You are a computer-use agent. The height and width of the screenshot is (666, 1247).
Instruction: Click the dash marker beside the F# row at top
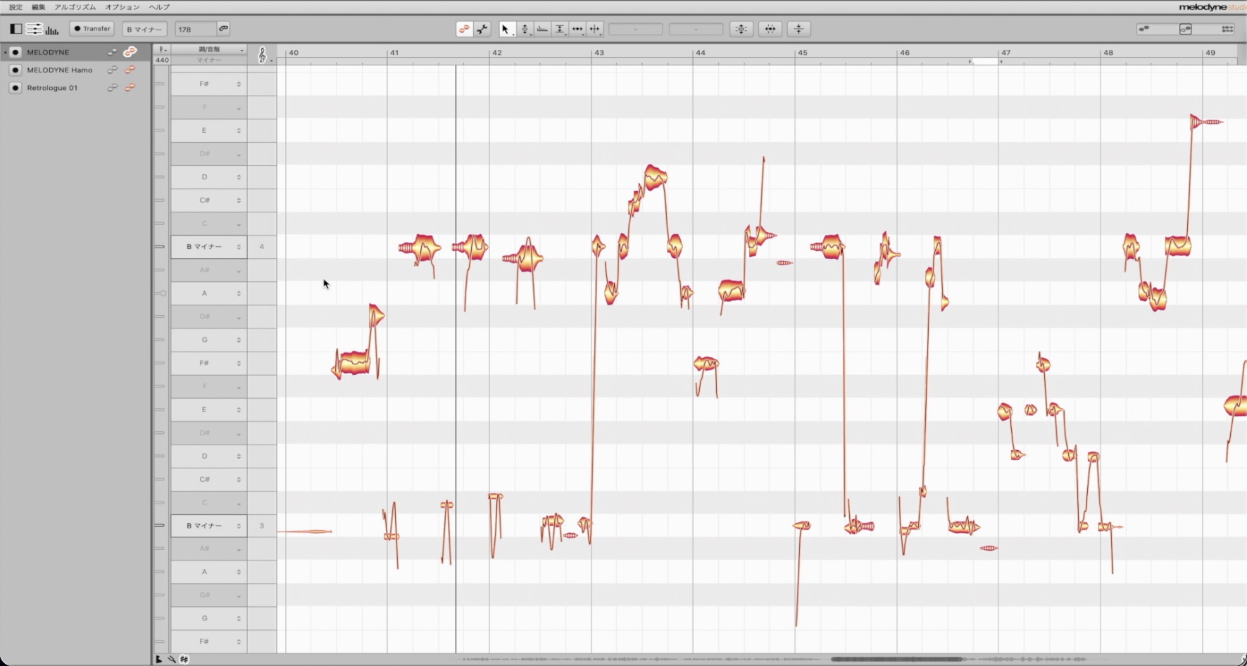click(x=160, y=84)
